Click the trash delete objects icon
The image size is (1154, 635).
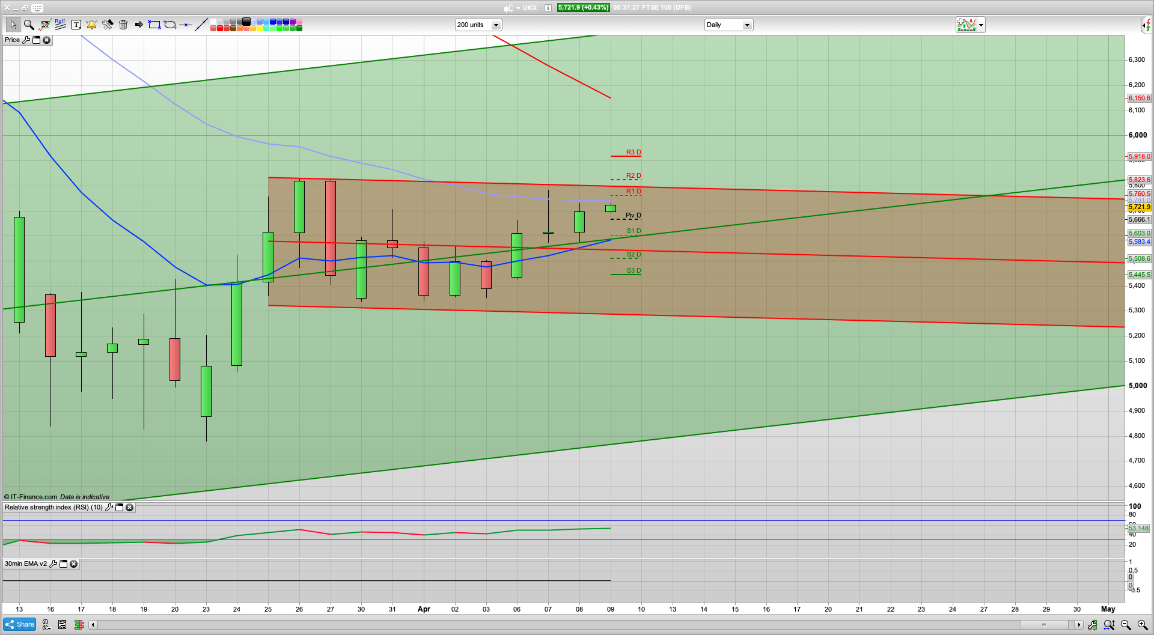coord(123,25)
